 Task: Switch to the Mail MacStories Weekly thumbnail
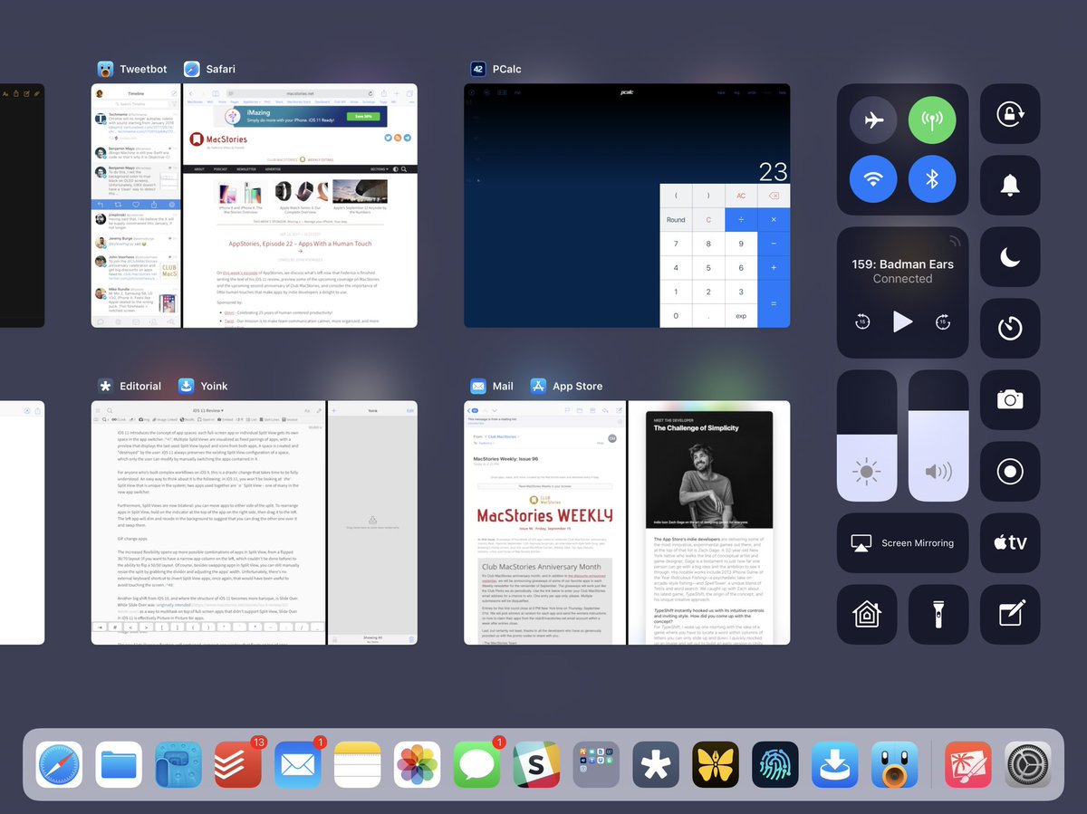(x=544, y=522)
